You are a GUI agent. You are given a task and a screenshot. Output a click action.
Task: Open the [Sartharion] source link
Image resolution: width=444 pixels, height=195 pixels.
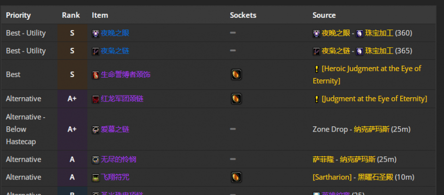[332, 177]
